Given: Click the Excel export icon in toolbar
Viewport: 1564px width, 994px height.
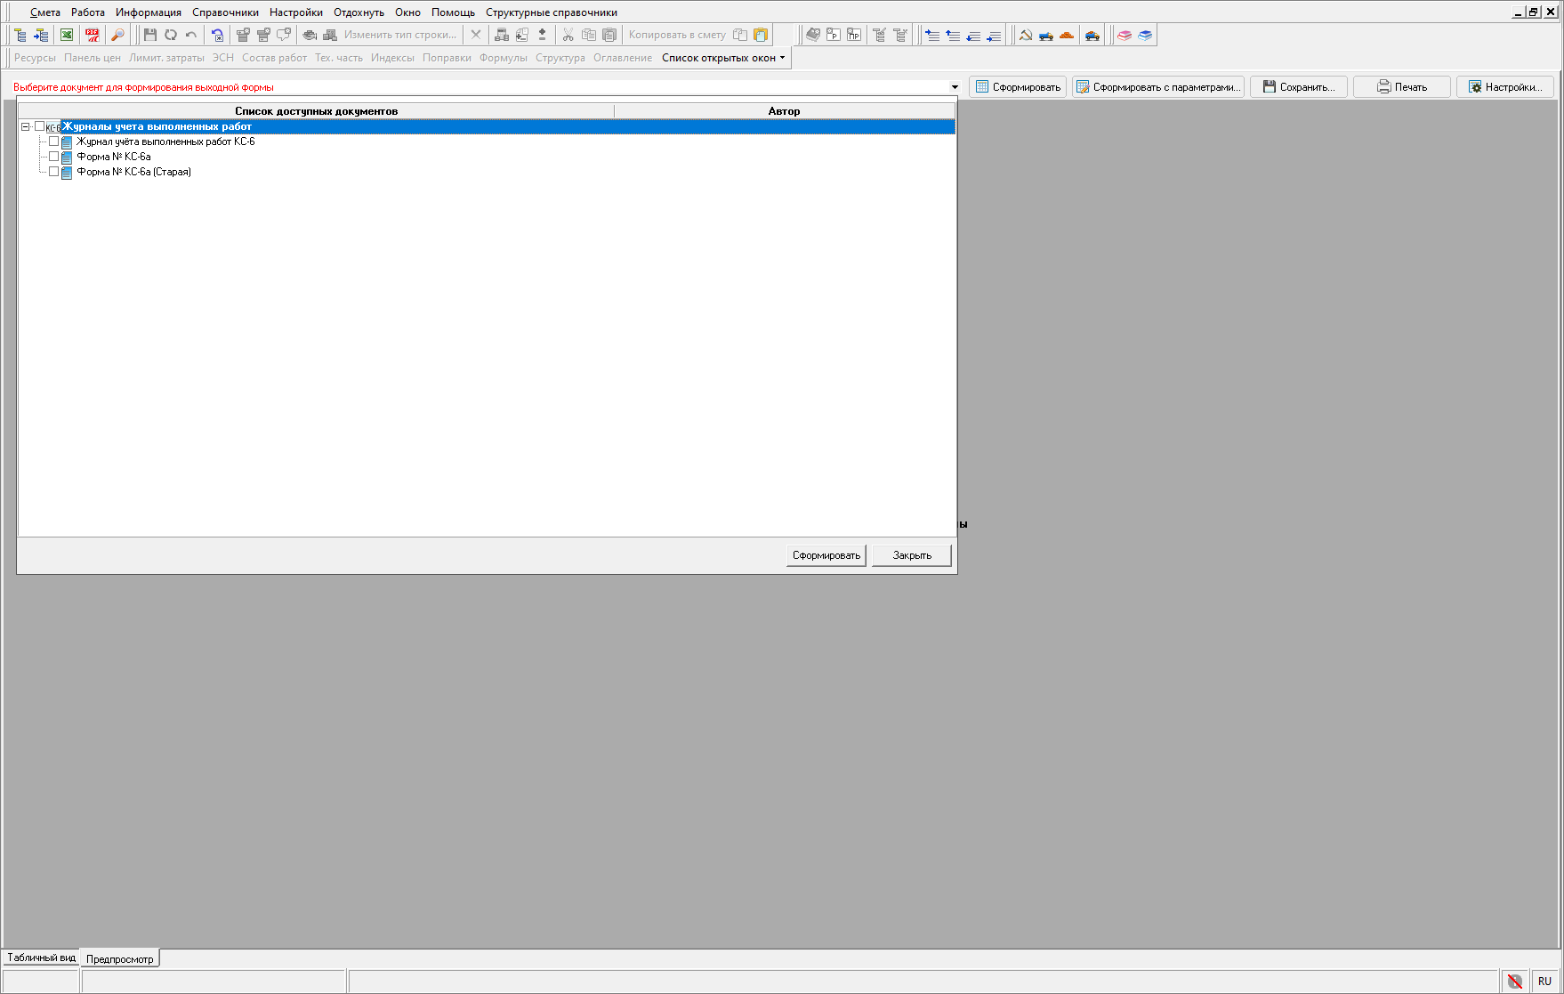Looking at the screenshot, I should [67, 35].
